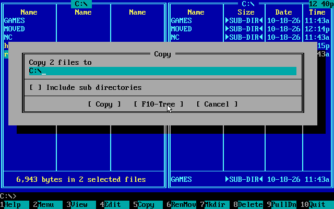334x209 pixels.
Task: Select NC folder in left panel
Action: pyautogui.click(x=8, y=37)
